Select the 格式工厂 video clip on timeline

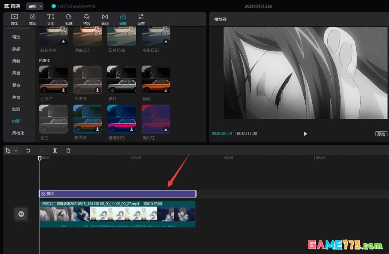click(117, 214)
